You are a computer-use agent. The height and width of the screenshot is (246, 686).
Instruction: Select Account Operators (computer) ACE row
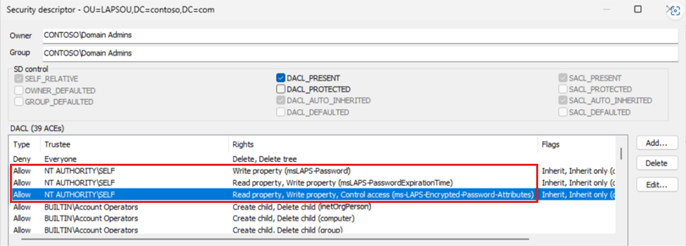coord(312,218)
